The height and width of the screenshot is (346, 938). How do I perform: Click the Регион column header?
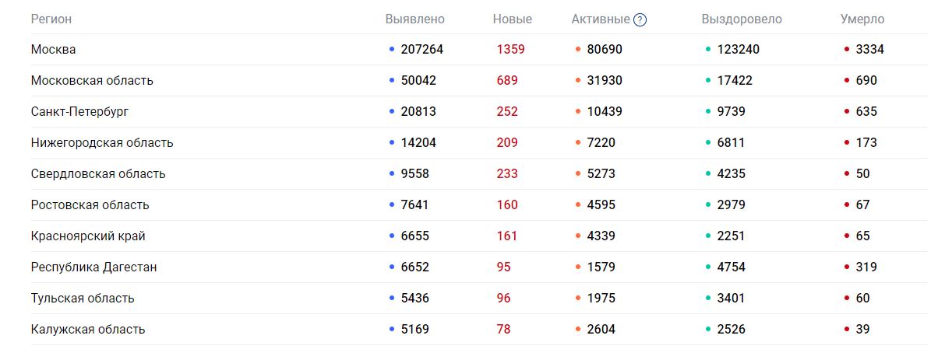coord(51,19)
